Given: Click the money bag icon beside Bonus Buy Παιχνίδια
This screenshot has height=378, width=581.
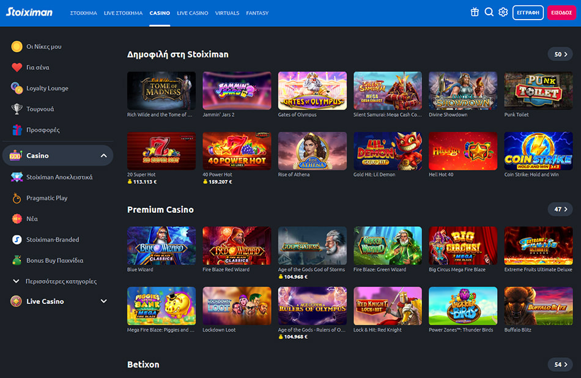Looking at the screenshot, I should click(17, 261).
